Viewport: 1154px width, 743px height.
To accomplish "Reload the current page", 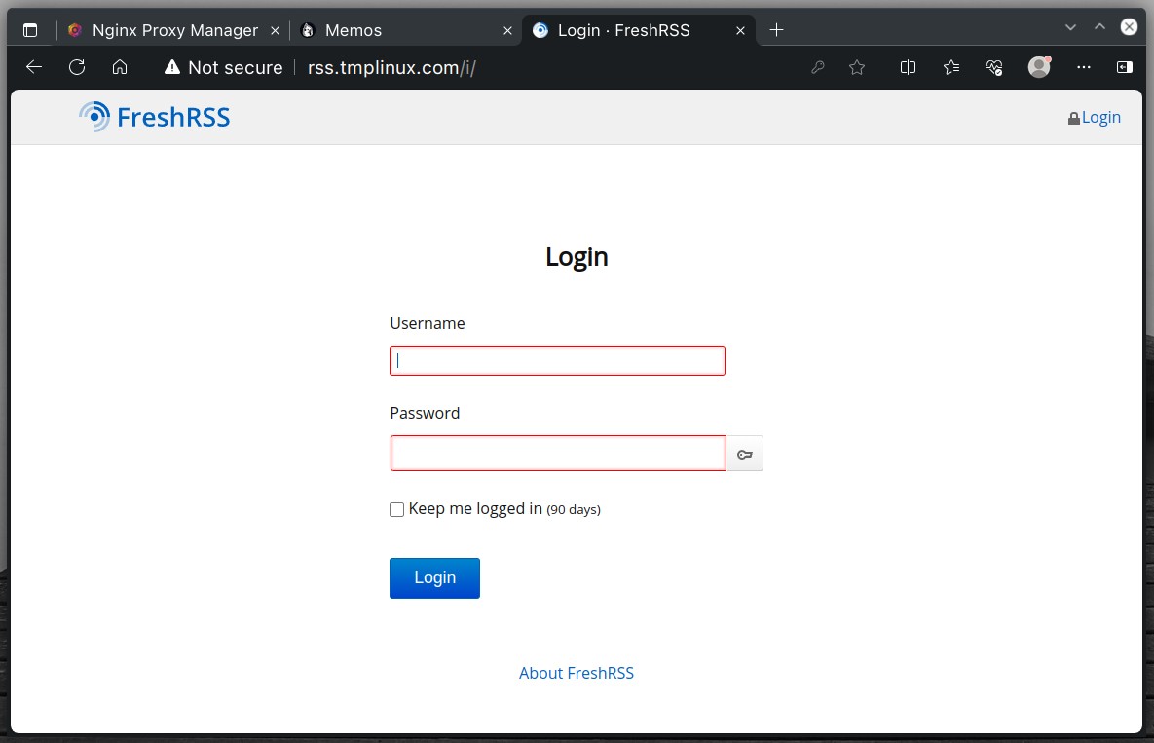I will click(x=77, y=68).
